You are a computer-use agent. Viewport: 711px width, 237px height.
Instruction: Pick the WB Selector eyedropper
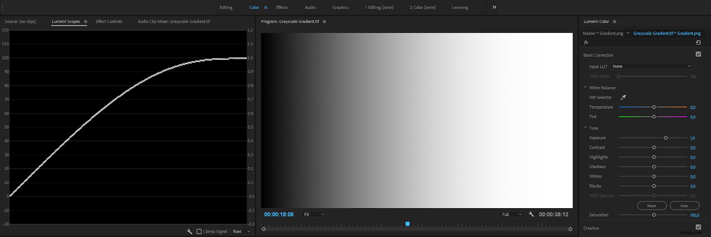click(623, 98)
